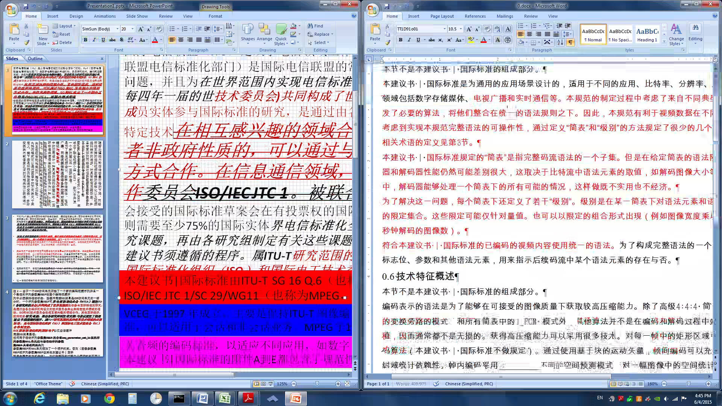
Task: Click the Word Help question mark icon
Action: (714, 16)
